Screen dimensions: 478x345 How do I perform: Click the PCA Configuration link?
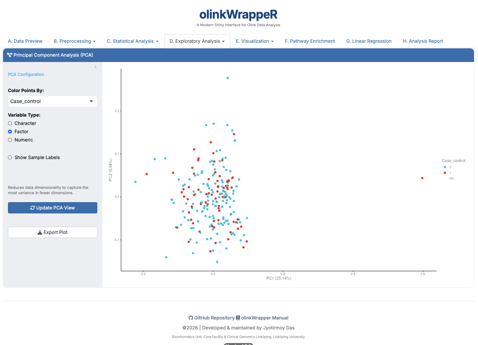pyautogui.click(x=26, y=75)
